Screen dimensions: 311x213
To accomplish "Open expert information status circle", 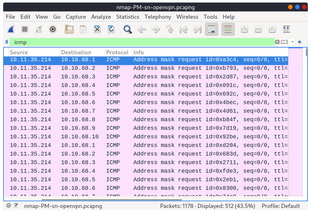I will pyautogui.click(x=9, y=205).
